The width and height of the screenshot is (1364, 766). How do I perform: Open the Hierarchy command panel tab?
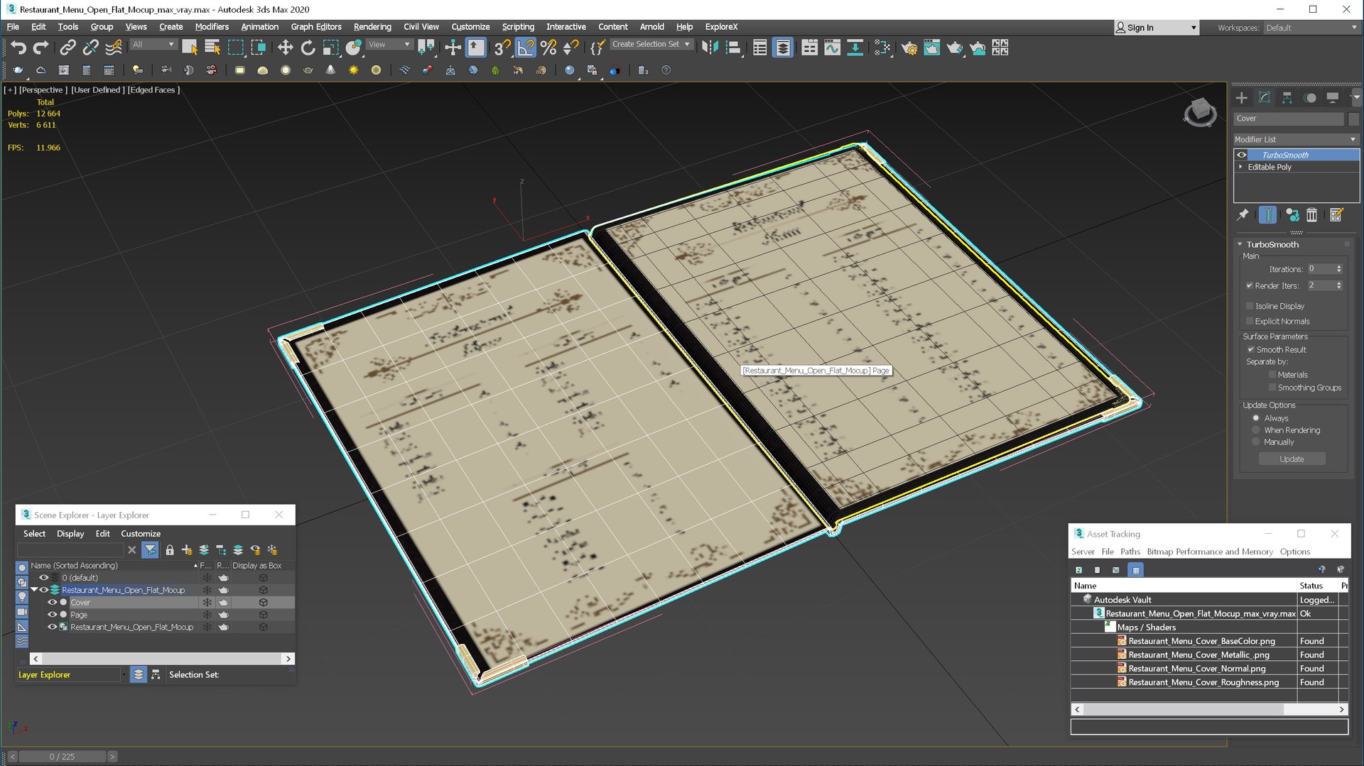(x=1287, y=98)
